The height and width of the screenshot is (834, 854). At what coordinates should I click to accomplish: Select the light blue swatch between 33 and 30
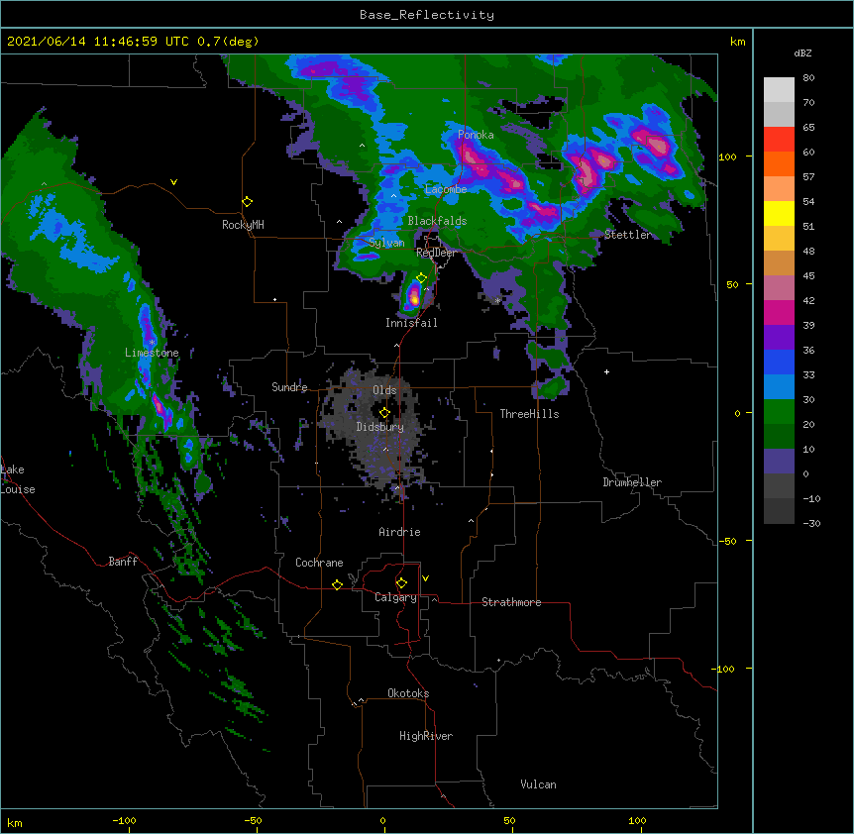[x=779, y=387]
